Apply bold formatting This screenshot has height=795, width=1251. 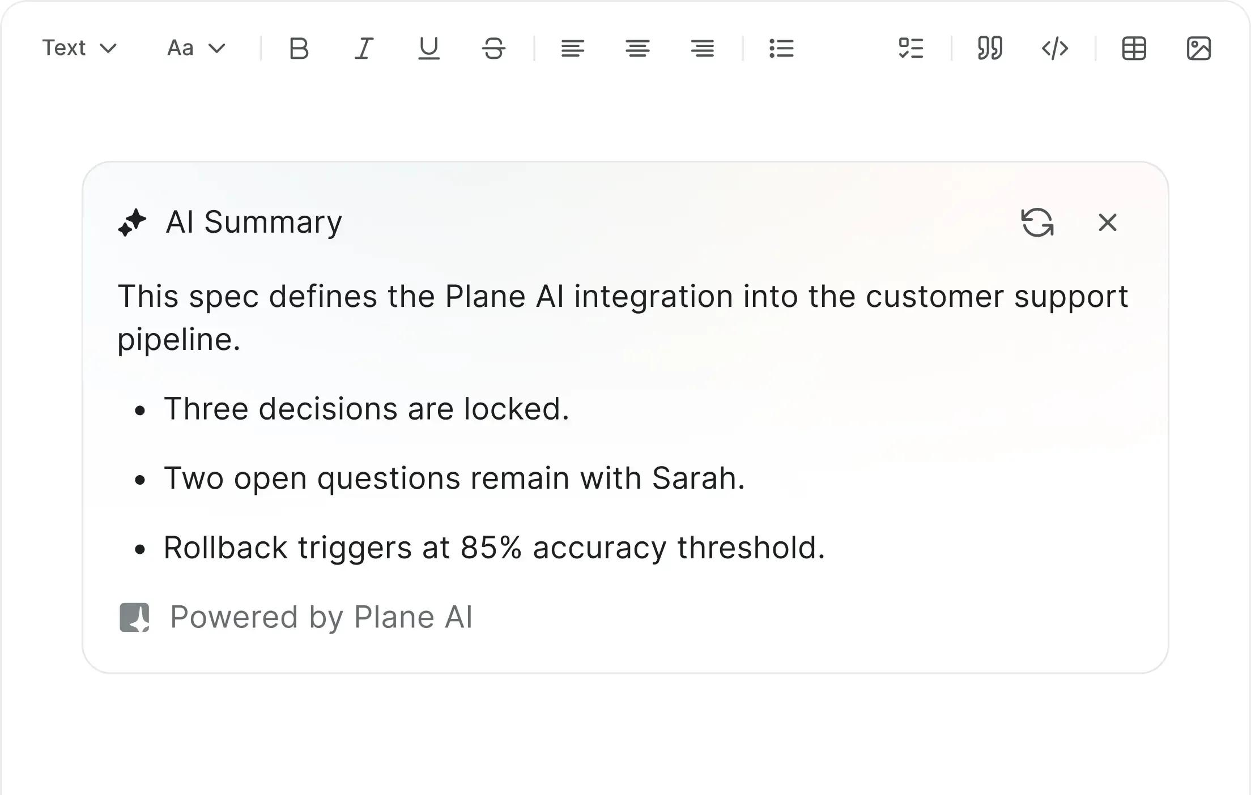[x=299, y=49]
